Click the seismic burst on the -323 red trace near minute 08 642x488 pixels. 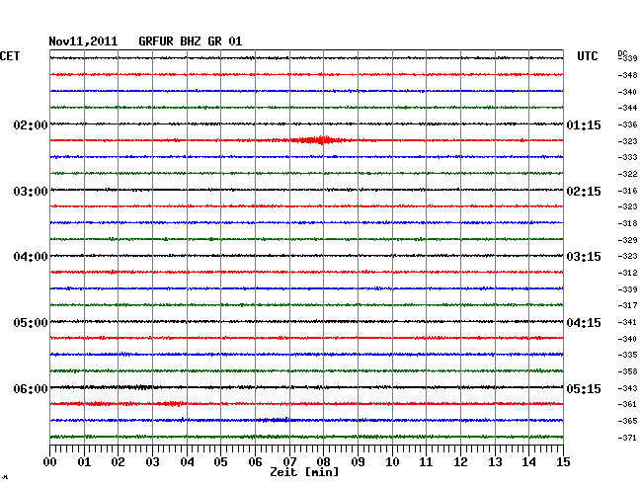pyautogui.click(x=320, y=140)
